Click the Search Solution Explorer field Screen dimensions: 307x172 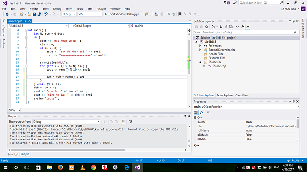[x=243, y=32]
